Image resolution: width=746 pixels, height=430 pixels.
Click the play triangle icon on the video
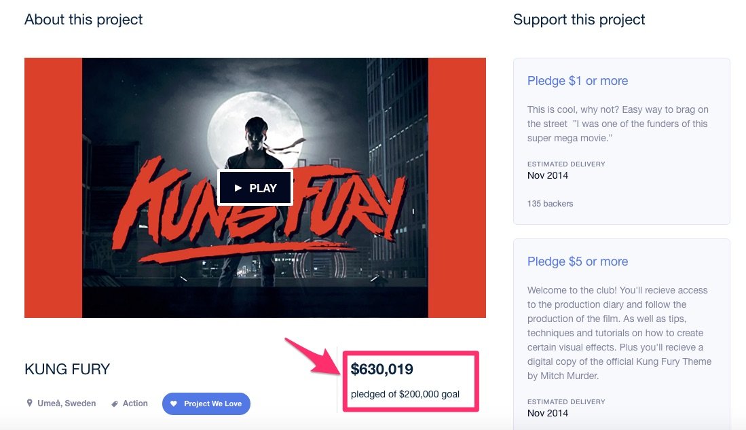tap(238, 187)
